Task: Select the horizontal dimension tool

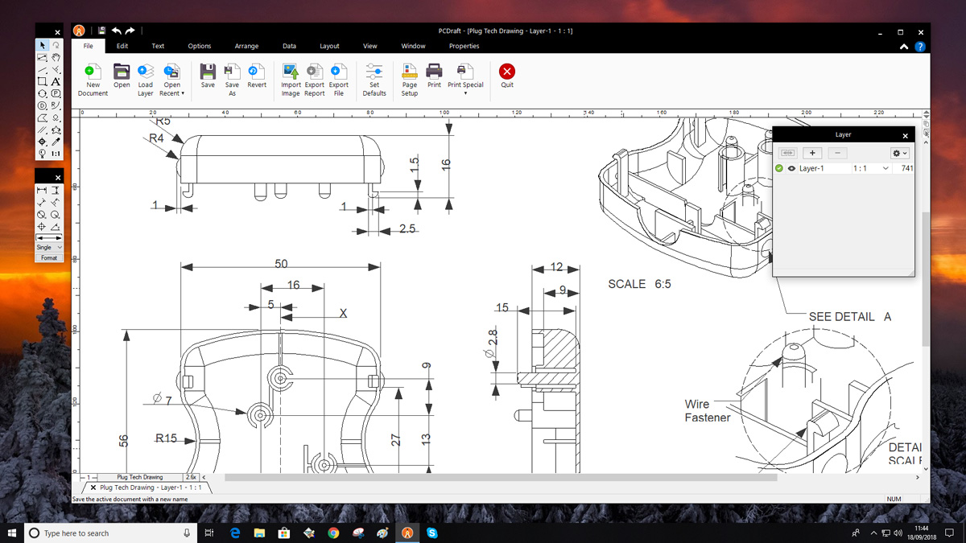Action: (41, 191)
